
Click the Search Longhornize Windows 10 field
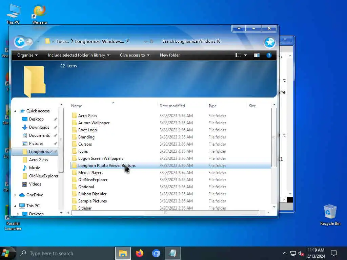click(210, 41)
